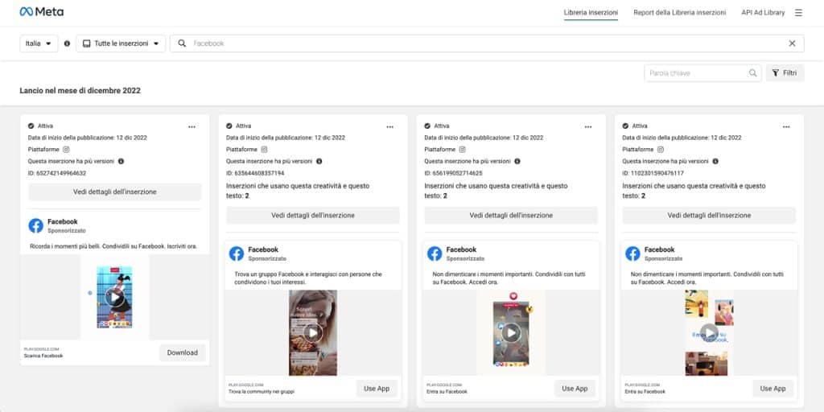Open three-dot menu for ad 652742149964632
The image size is (824, 412).
(x=192, y=126)
